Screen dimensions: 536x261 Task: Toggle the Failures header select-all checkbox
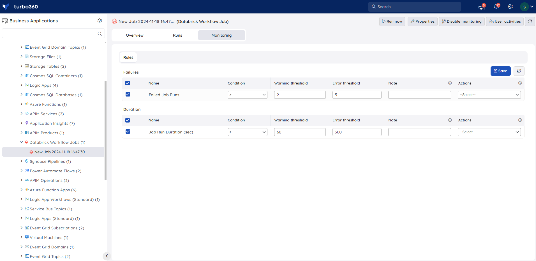pos(128,83)
